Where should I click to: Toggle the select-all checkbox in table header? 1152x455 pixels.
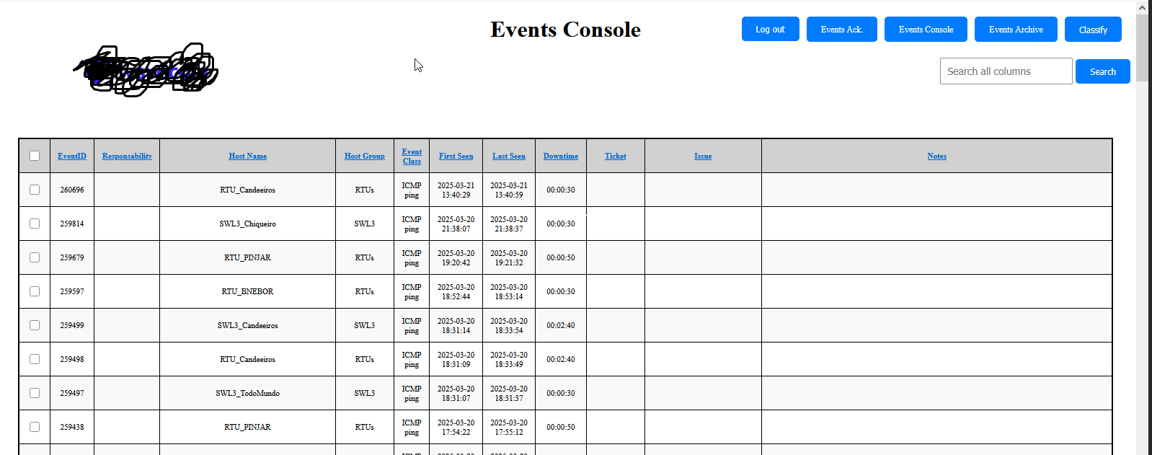point(35,156)
